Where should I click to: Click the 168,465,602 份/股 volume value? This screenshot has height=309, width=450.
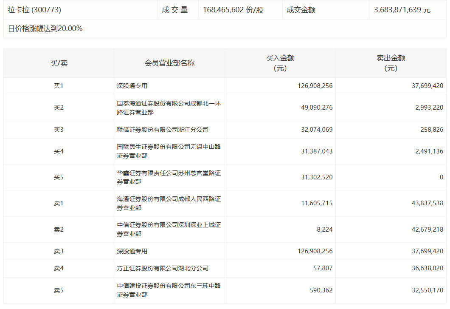(x=233, y=10)
